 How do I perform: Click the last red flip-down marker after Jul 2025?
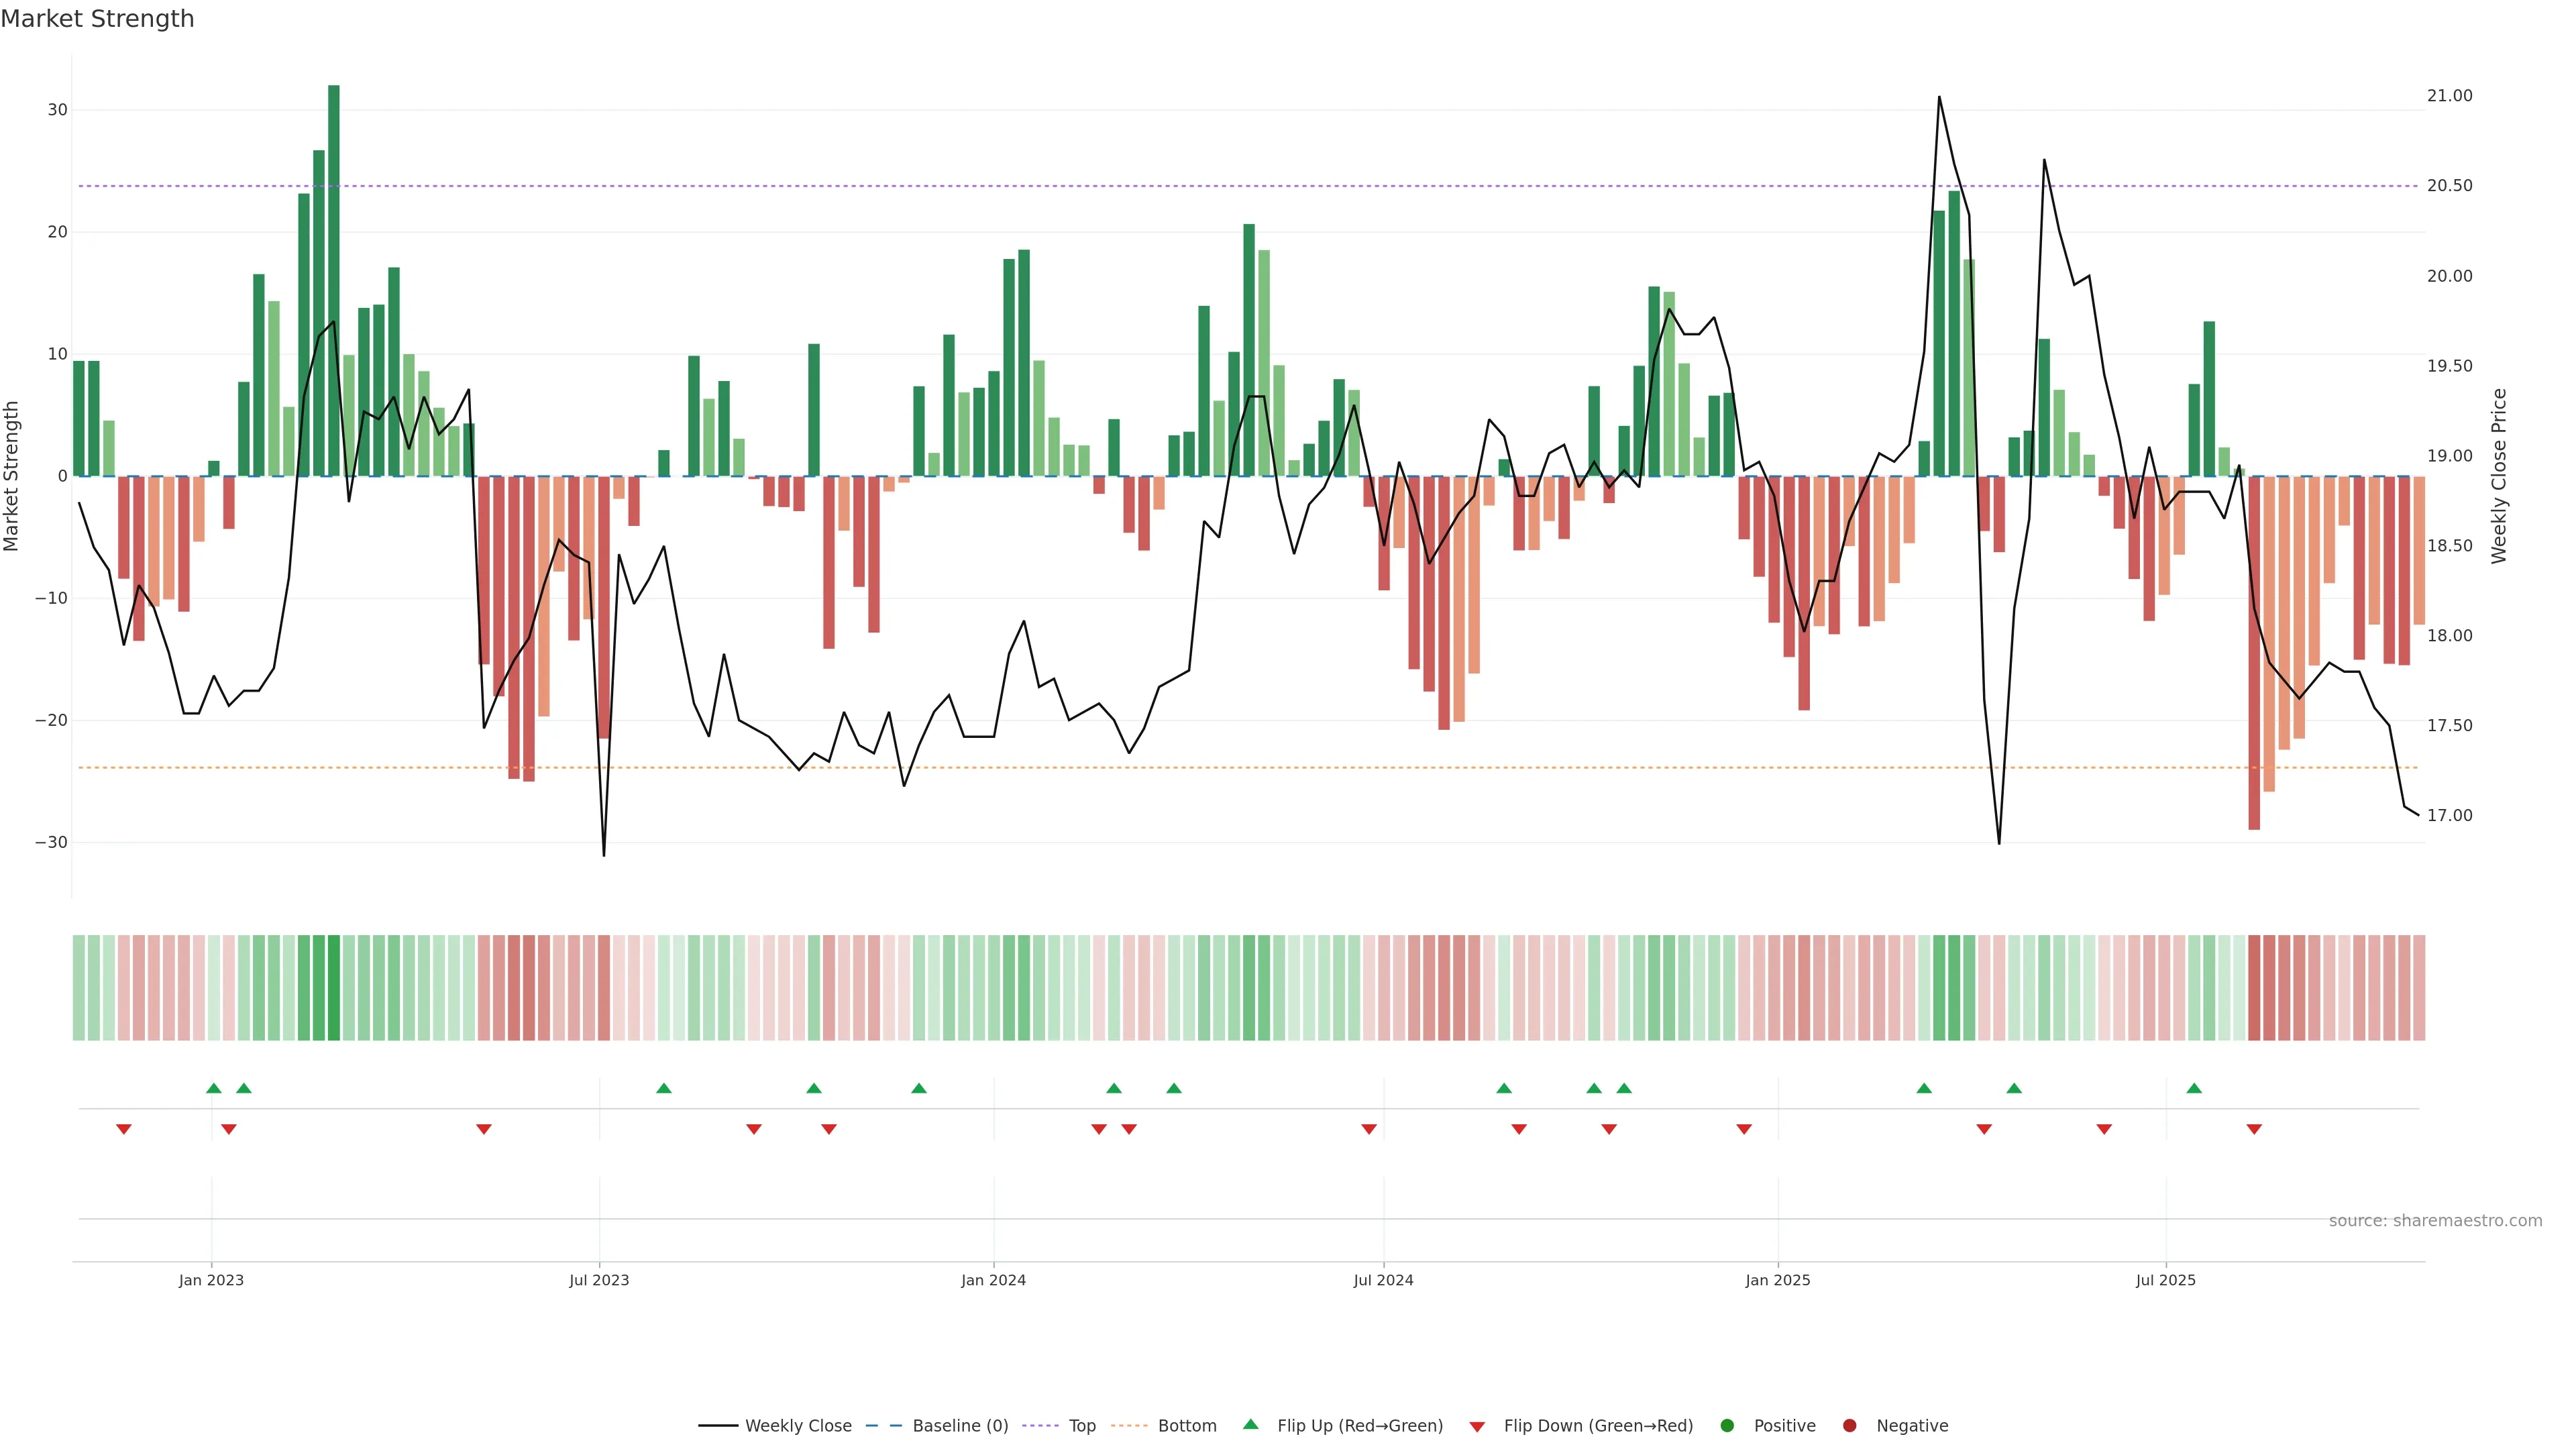pyautogui.click(x=2254, y=1129)
